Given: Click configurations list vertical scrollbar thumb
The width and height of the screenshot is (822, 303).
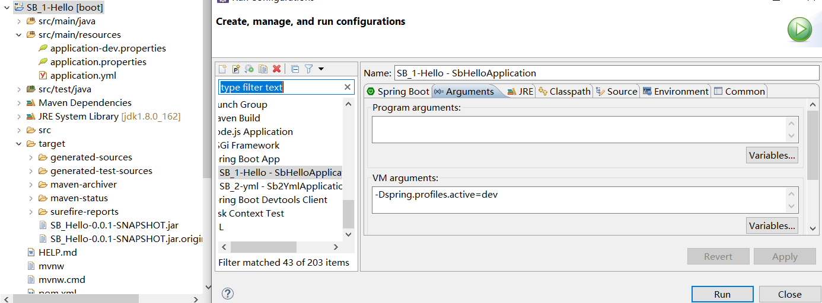Looking at the screenshot, I should click(x=348, y=214).
